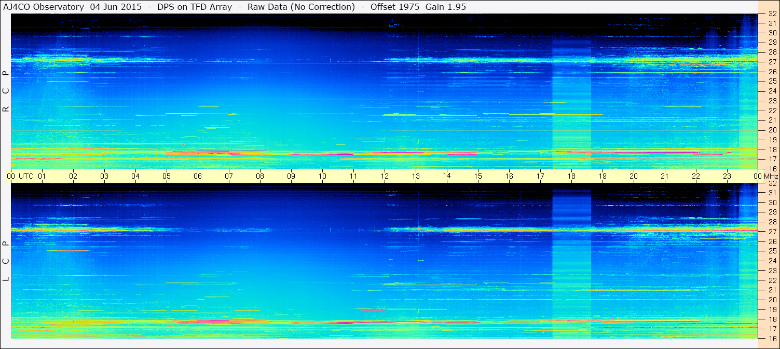Select hour 07 on the UTC axis
Viewport: 780px width, 349px height.
229,176
